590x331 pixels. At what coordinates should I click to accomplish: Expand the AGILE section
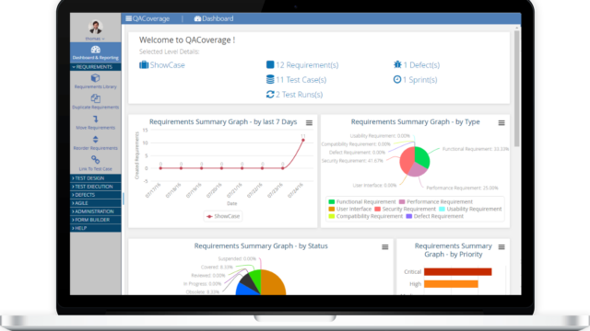[96, 203]
